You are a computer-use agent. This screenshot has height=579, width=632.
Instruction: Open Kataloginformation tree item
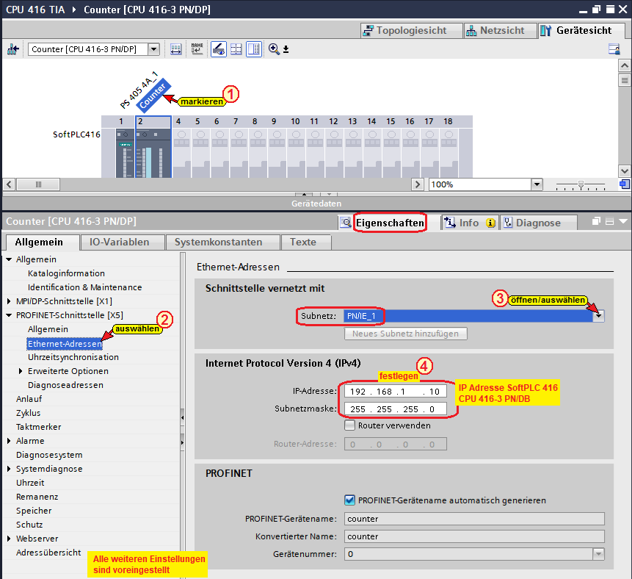(67, 273)
